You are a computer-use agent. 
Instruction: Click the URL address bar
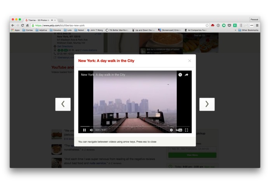point(120,25)
